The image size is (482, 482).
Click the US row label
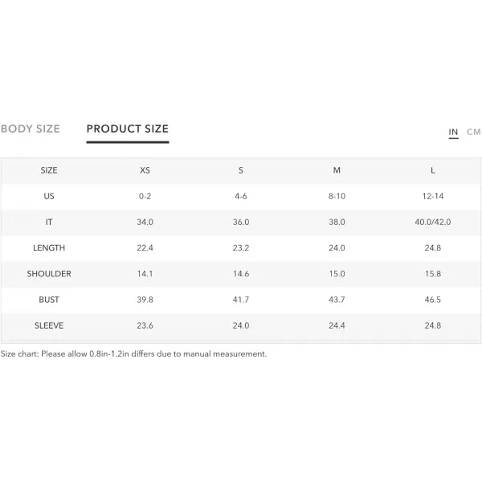[x=49, y=196]
